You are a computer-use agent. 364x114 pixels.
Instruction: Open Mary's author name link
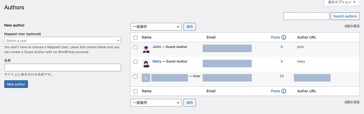pos(157,61)
